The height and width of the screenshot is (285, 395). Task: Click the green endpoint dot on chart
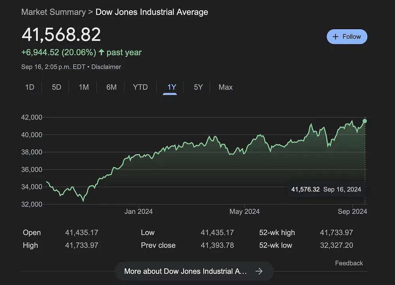point(365,121)
